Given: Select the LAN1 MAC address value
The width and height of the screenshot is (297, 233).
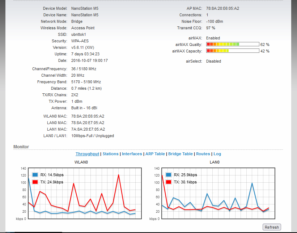Looking at the screenshot, I should pos(88,129).
